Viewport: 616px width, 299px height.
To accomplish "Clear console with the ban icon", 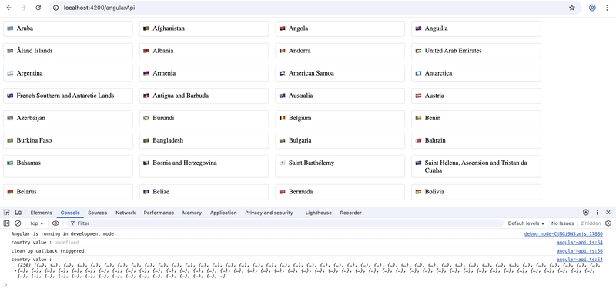I will point(18,223).
